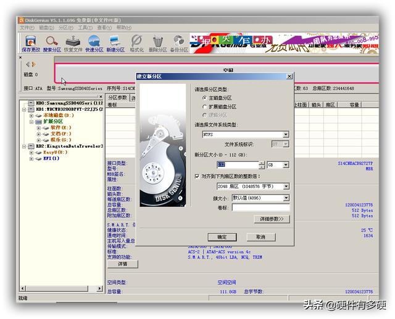Image resolution: width=395 pixels, height=319 pixels.
Task: Click the Backup Partition (备份分区) toolbar icon
Action: (179, 43)
